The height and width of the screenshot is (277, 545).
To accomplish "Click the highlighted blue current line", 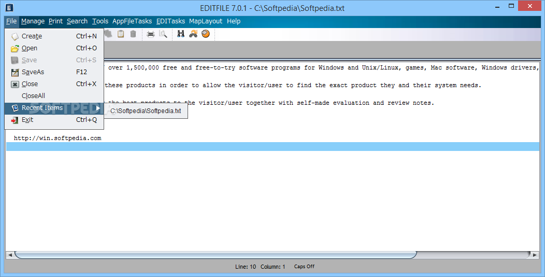I will [273, 146].
